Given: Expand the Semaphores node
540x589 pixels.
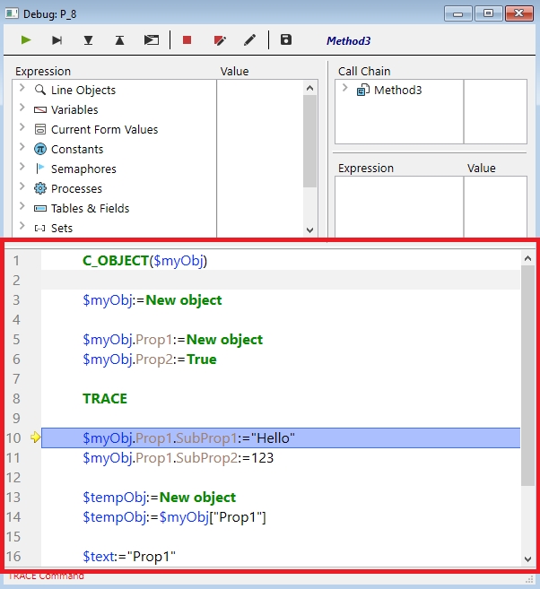Looking at the screenshot, I should point(22,169).
